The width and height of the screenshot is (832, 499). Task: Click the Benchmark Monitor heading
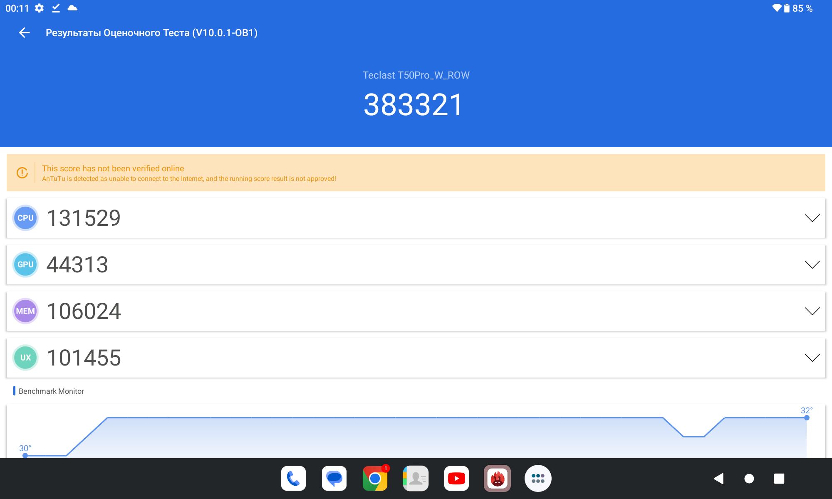pos(51,391)
